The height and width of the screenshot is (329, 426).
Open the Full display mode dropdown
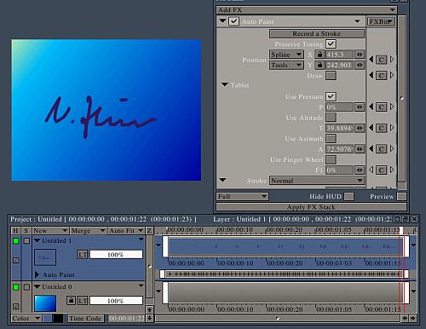[x=242, y=196]
